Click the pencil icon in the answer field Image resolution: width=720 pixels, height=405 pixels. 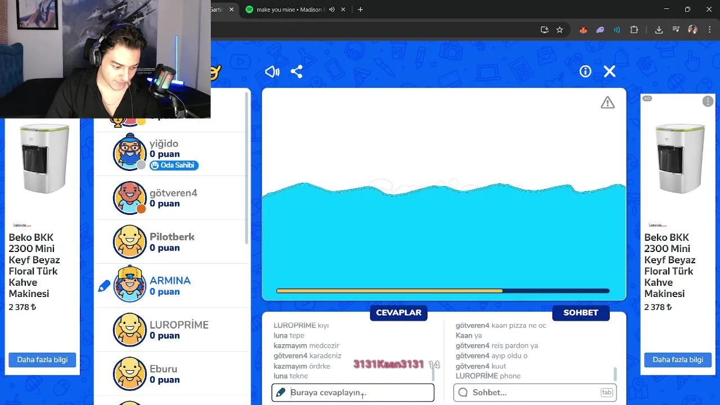pyautogui.click(x=281, y=393)
